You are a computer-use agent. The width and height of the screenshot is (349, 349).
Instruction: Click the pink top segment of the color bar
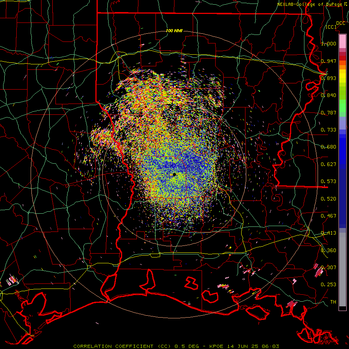click(342, 41)
